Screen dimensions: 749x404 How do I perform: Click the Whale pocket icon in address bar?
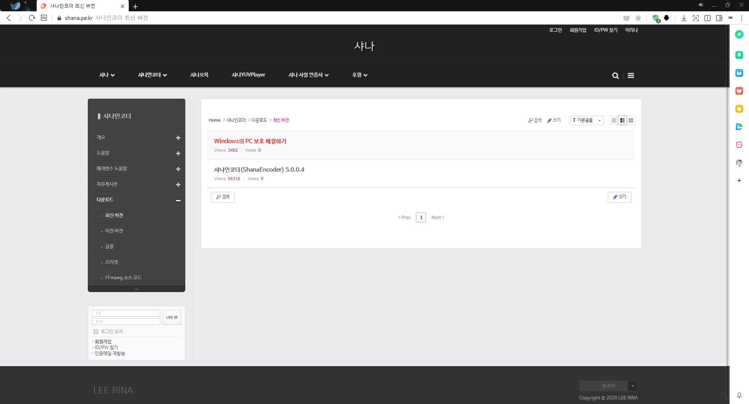(627, 18)
